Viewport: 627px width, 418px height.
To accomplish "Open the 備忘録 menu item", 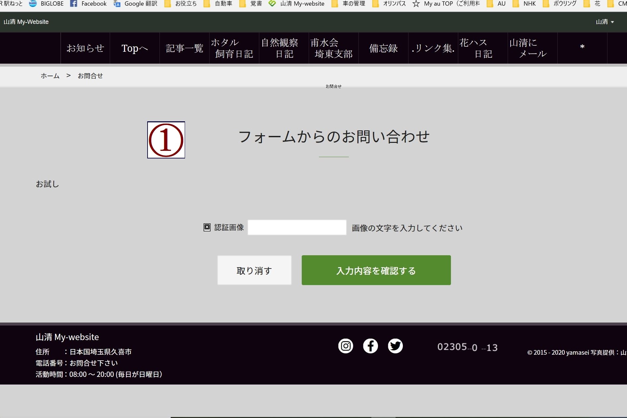I will click(x=383, y=48).
